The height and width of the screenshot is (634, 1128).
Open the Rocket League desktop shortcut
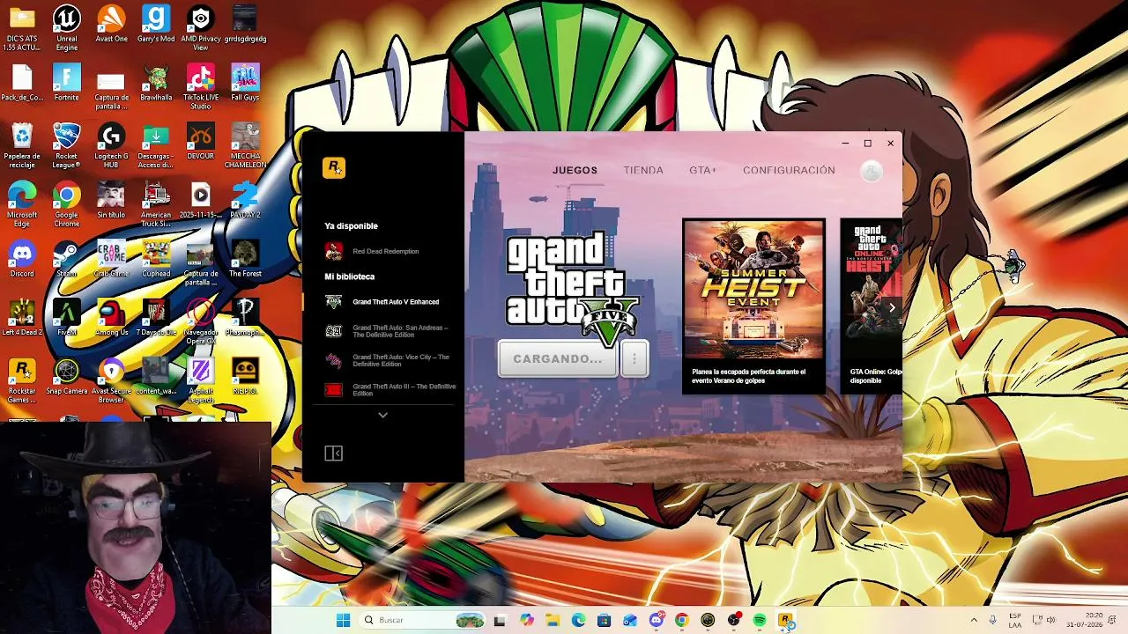[x=67, y=145]
